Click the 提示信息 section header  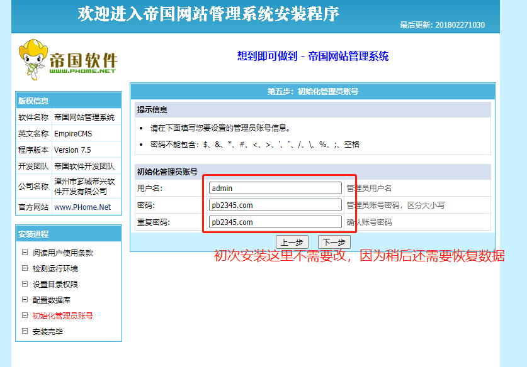click(312, 110)
